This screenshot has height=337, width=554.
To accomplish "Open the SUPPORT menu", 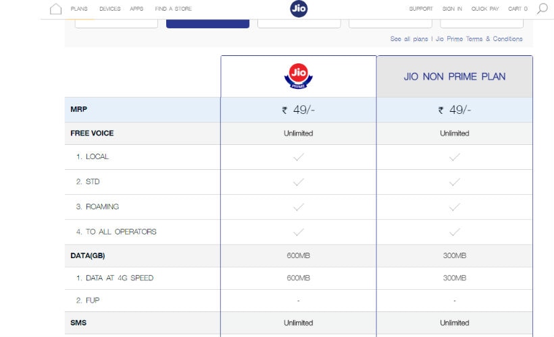I will 421,9.
